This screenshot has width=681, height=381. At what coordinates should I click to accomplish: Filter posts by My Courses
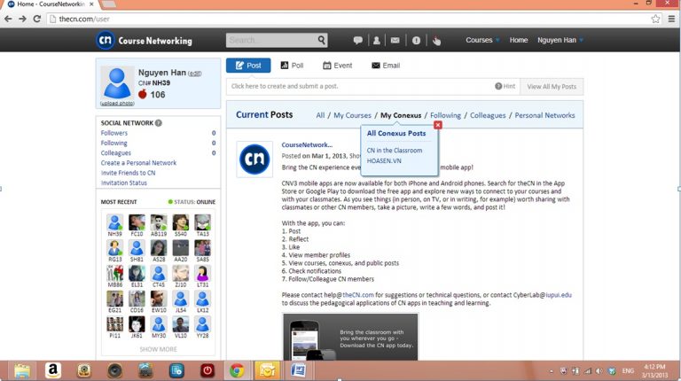point(352,115)
